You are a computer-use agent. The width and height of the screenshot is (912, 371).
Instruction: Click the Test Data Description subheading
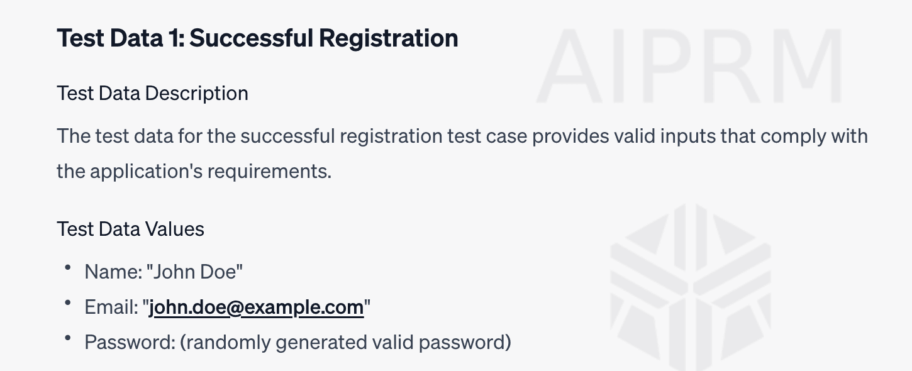[x=152, y=94]
